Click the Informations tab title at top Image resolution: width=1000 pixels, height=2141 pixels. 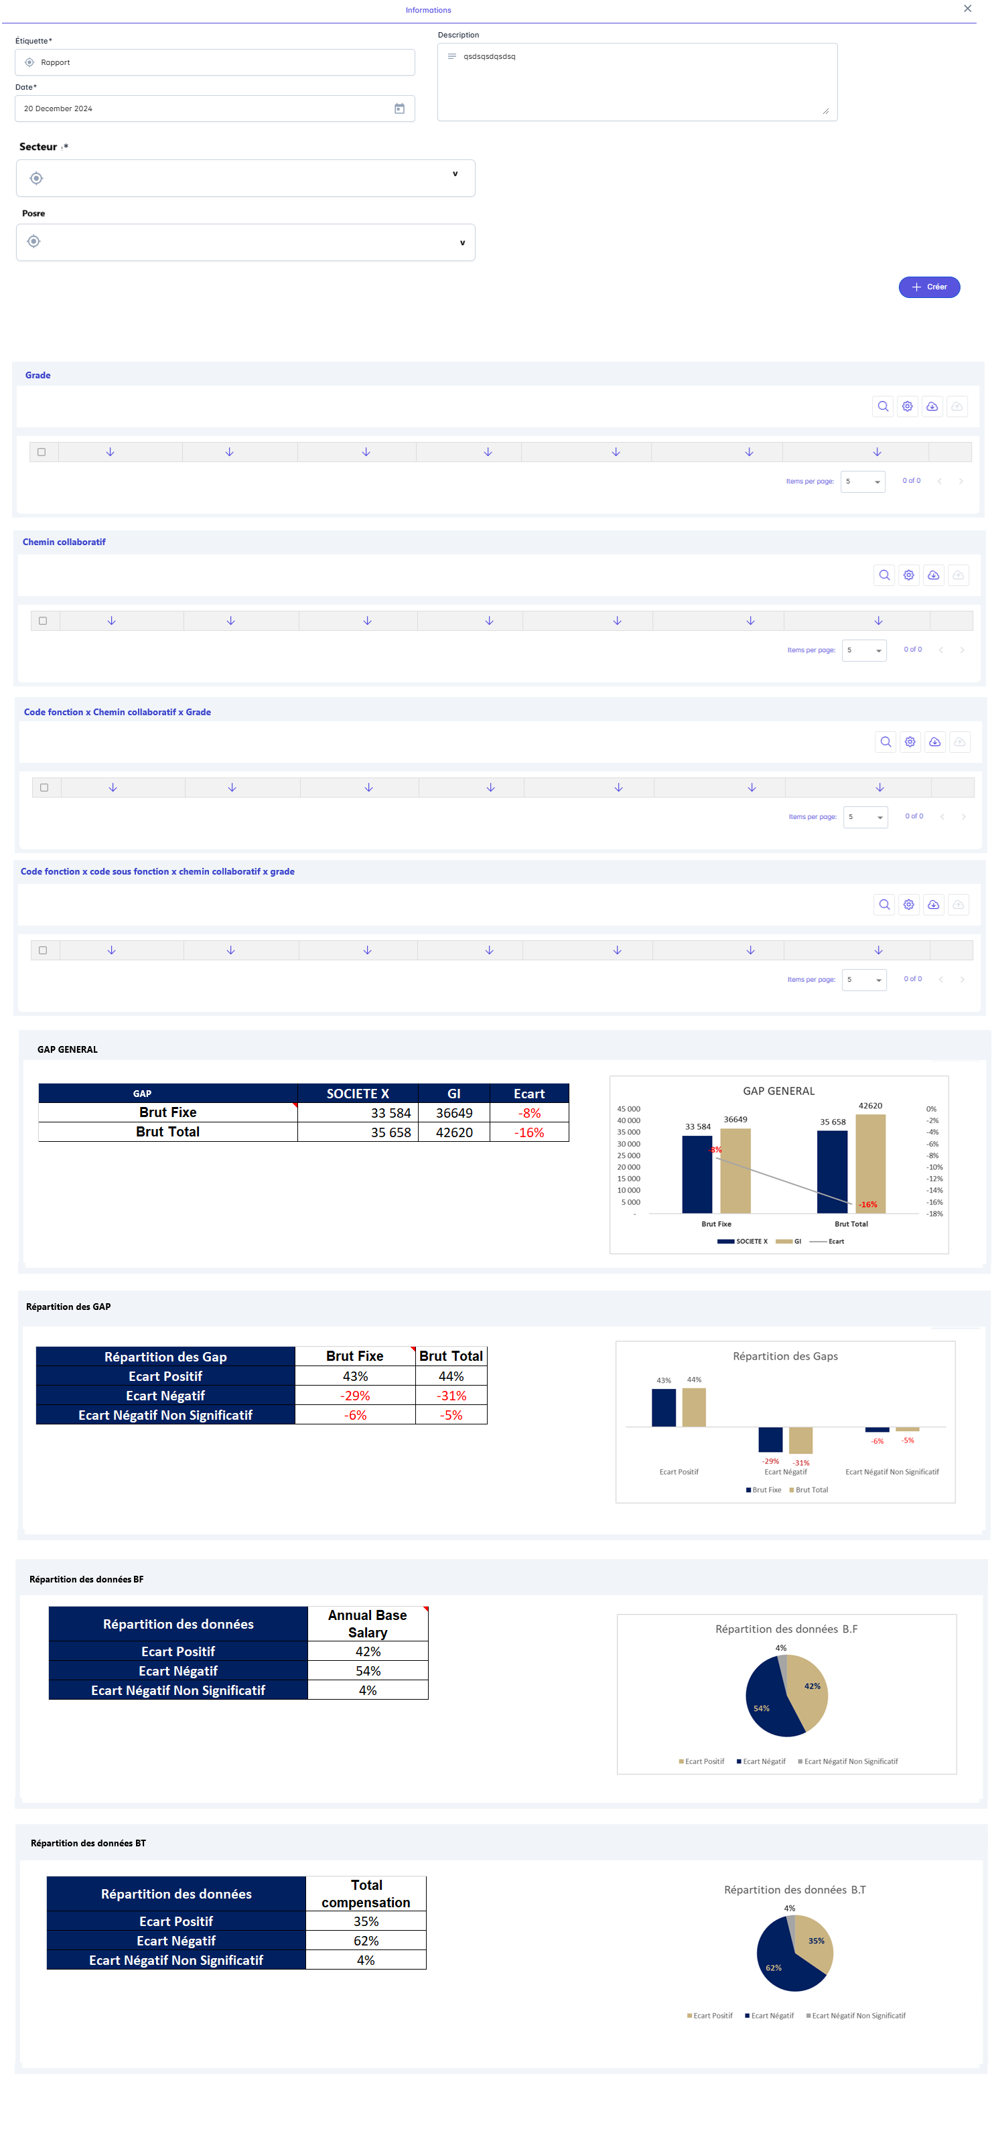pyautogui.click(x=428, y=10)
